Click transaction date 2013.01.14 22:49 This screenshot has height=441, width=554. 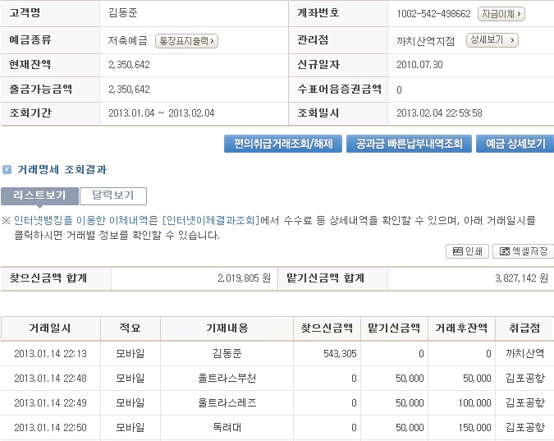50,402
